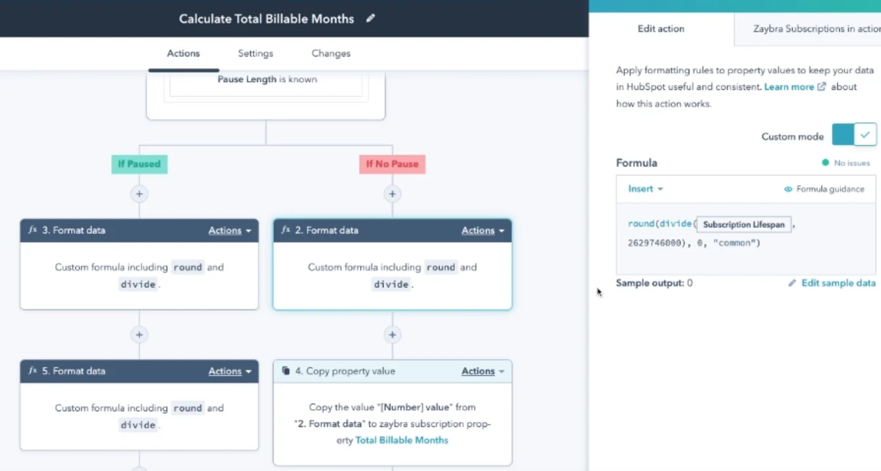Switch to the Settings tab
Viewport: 881px width, 471px height.
click(x=255, y=54)
